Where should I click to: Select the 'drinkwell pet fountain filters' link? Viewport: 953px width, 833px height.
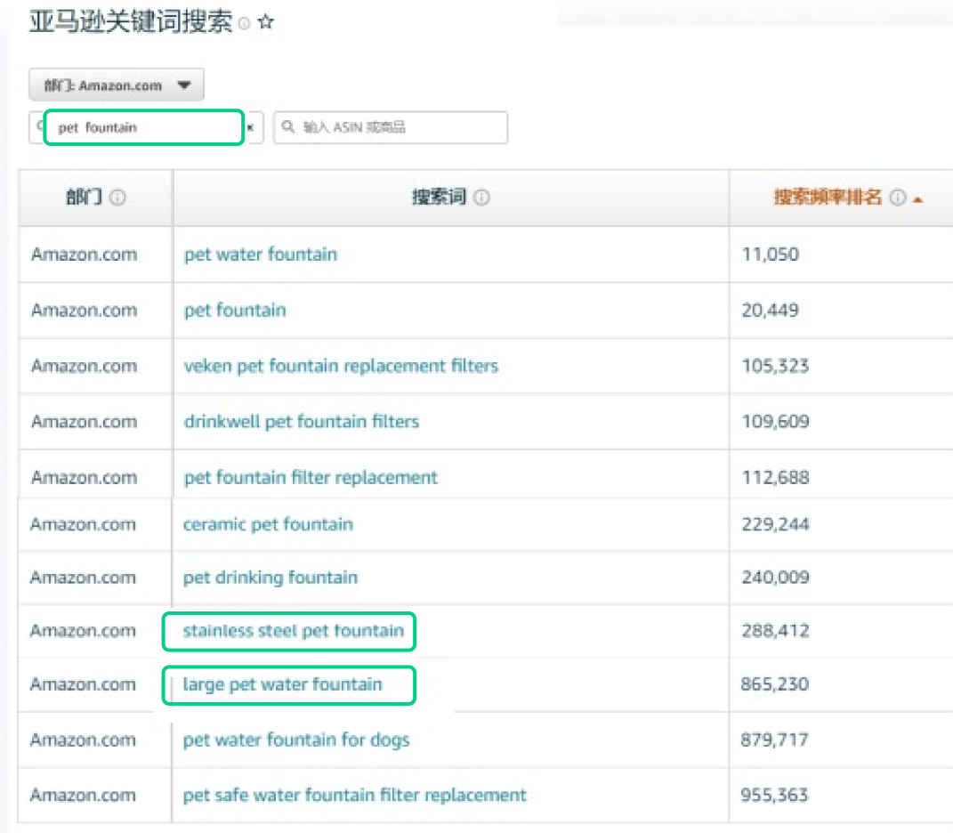(x=301, y=421)
